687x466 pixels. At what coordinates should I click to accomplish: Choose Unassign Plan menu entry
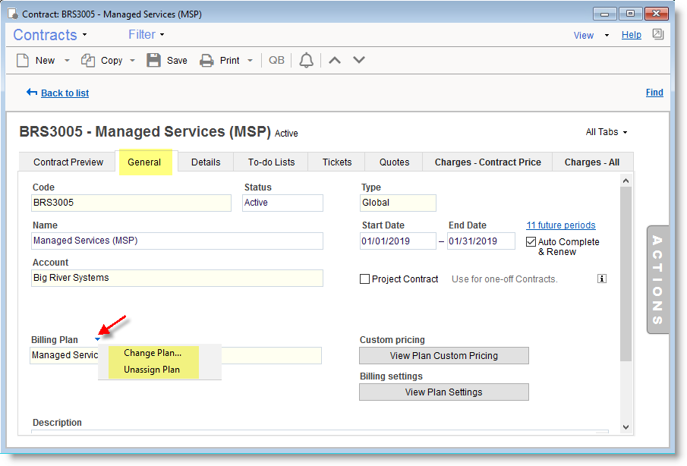(x=152, y=370)
